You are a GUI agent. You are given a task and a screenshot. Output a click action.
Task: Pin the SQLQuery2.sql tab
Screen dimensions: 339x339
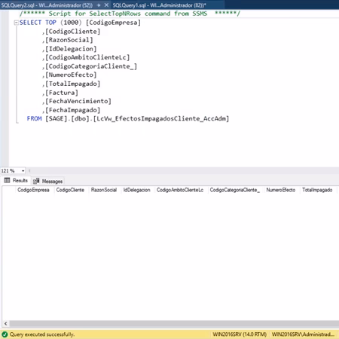[x=99, y=5]
